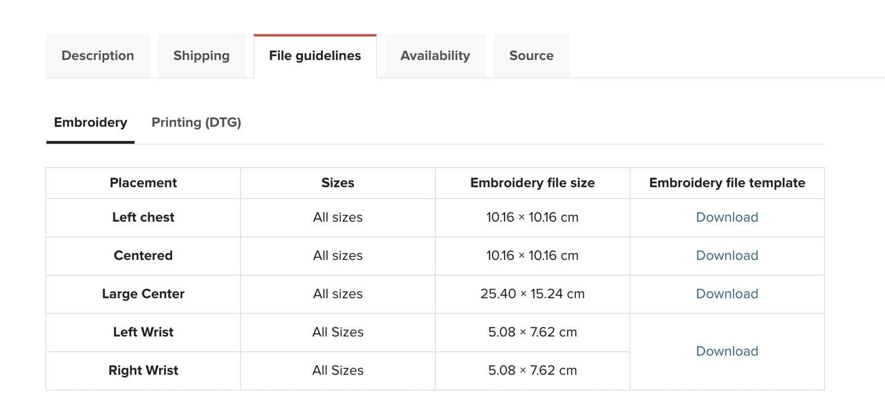Click the Embroidery file size header
The image size is (885, 416).
tap(532, 183)
